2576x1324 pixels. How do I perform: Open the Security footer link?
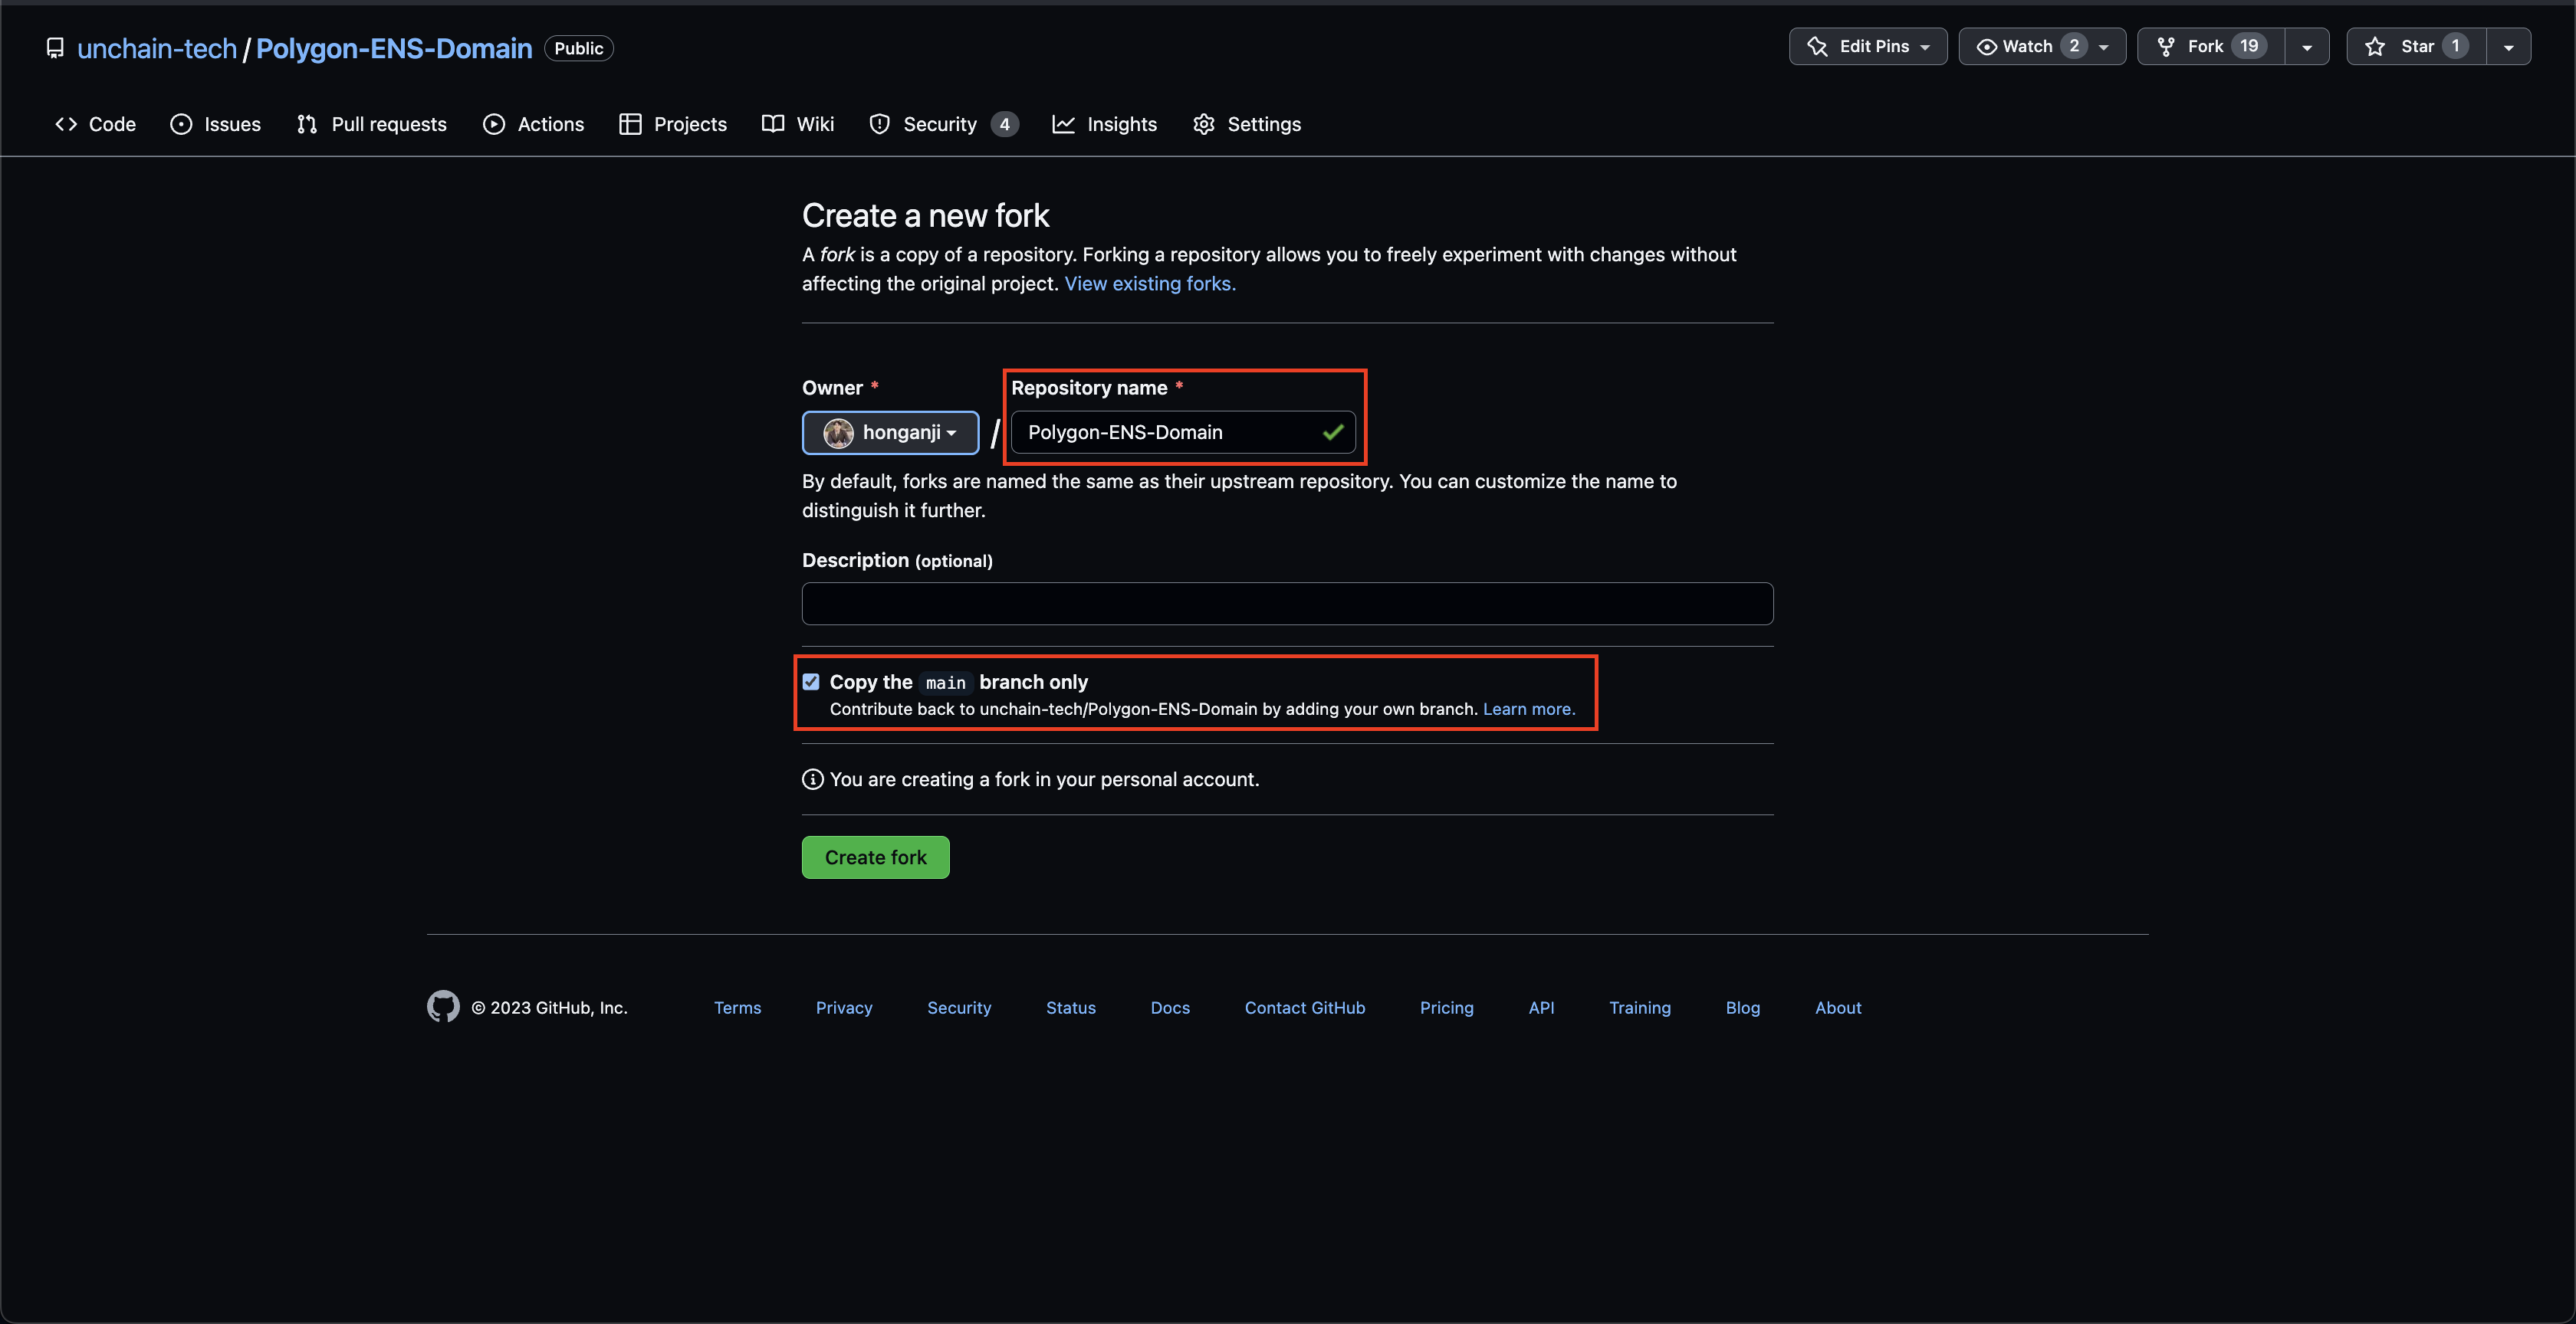959,1008
